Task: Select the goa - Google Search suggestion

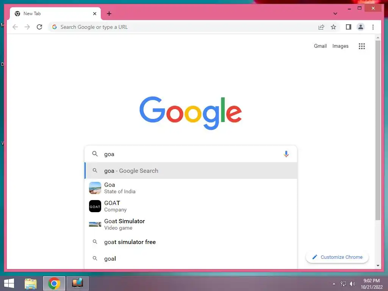Action: 191,171
